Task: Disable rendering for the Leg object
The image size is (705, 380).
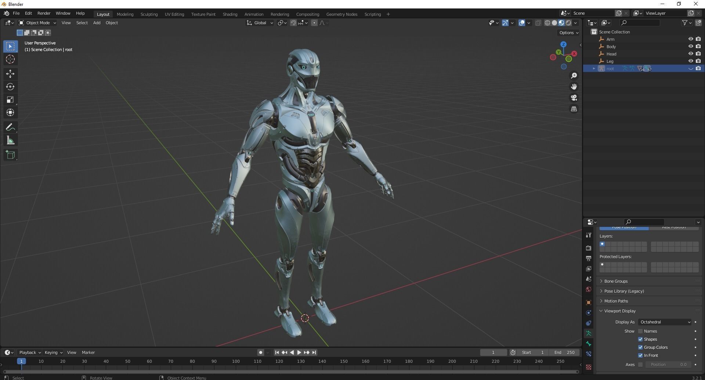Action: [698, 61]
